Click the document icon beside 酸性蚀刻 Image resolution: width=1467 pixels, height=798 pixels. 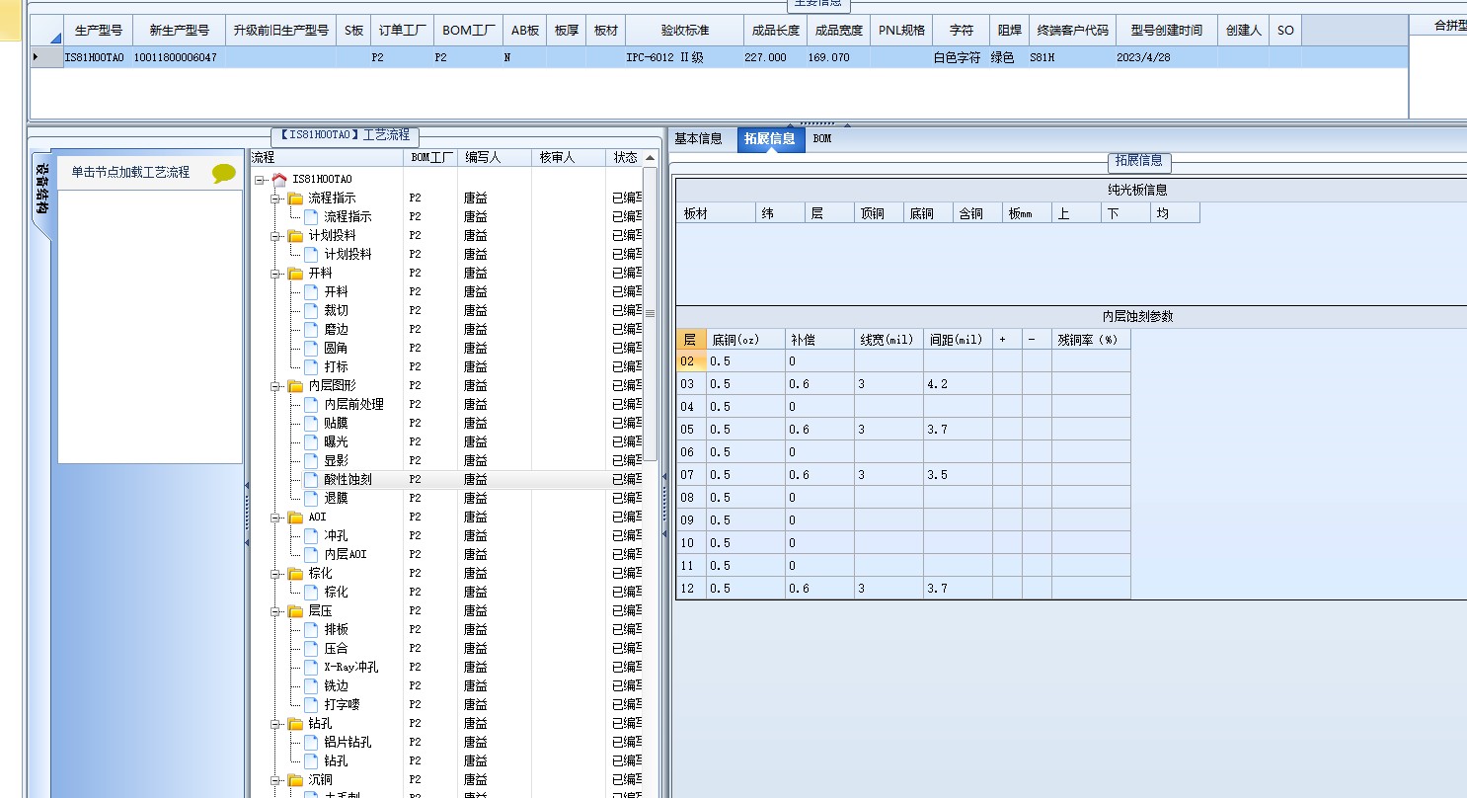311,479
